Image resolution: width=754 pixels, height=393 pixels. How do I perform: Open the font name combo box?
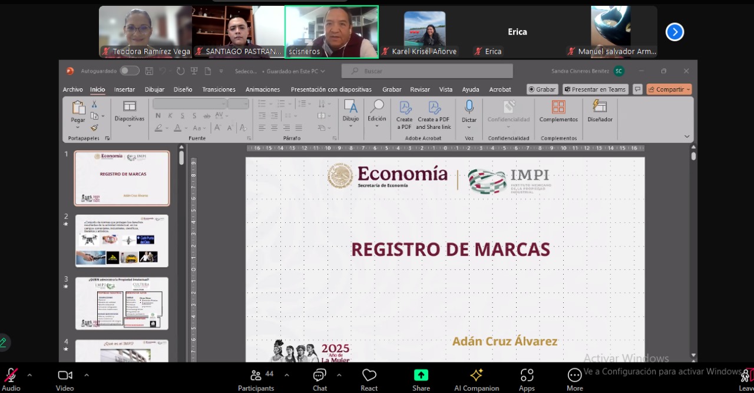tap(190, 104)
